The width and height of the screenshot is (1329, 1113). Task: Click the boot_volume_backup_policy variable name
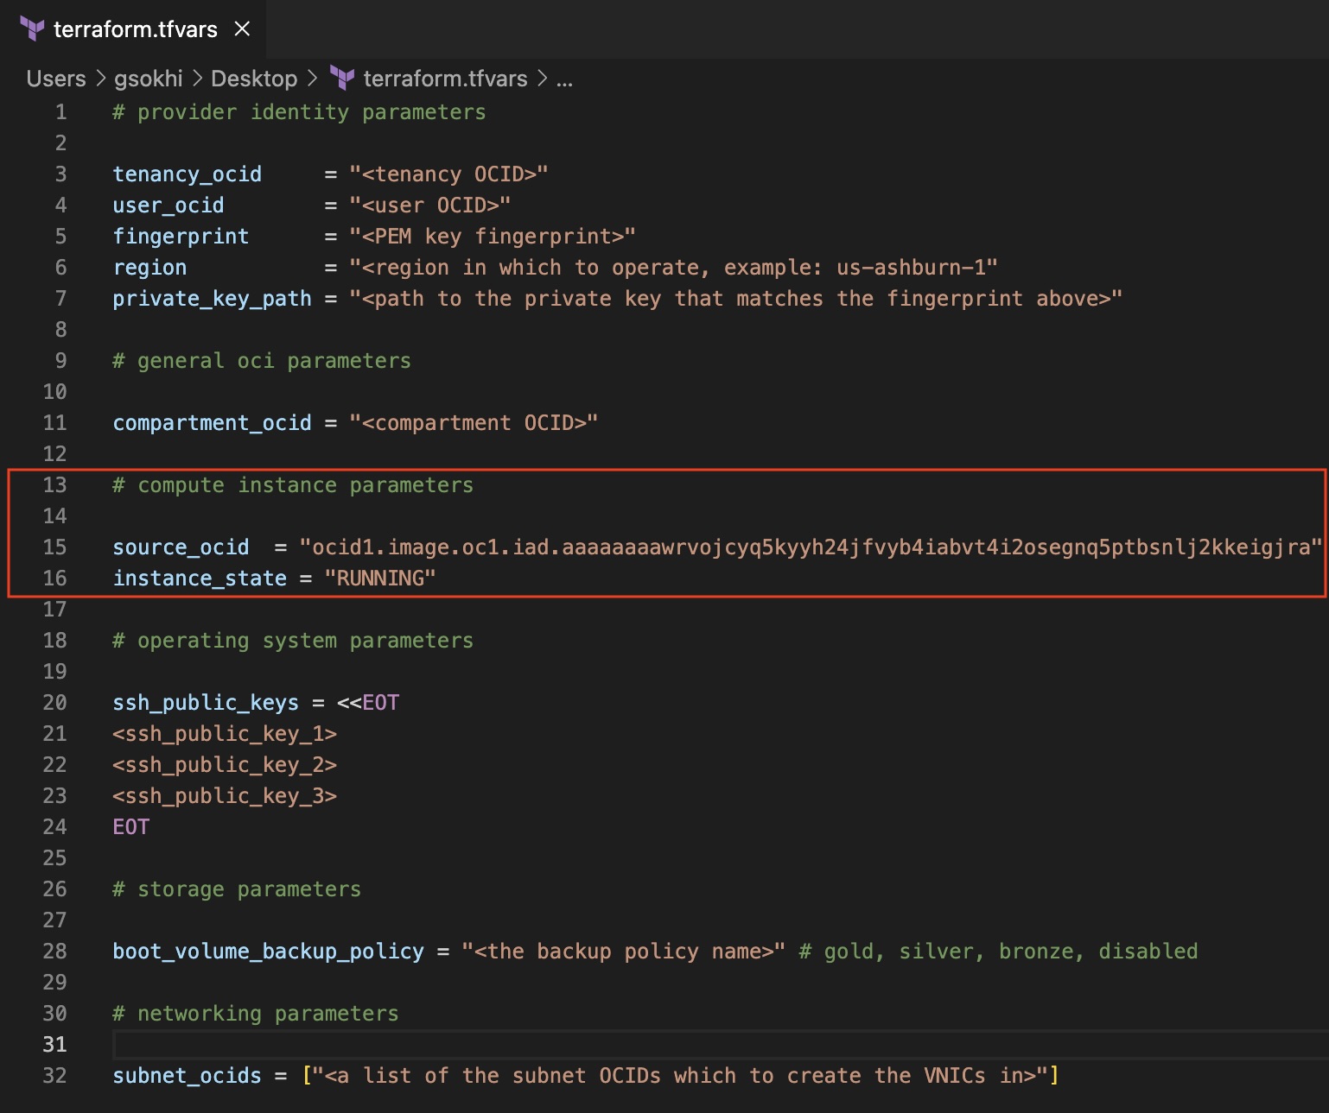click(x=268, y=951)
